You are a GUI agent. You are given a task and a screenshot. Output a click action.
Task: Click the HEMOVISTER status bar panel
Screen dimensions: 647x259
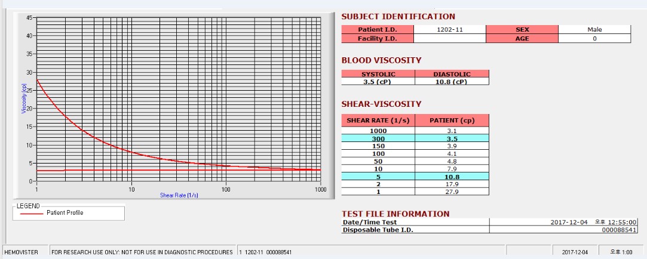[24, 252]
